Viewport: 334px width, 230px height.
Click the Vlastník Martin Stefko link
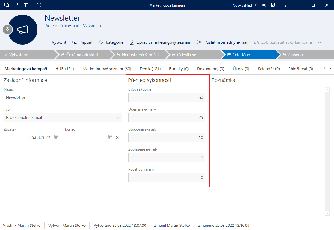[x=22, y=225]
